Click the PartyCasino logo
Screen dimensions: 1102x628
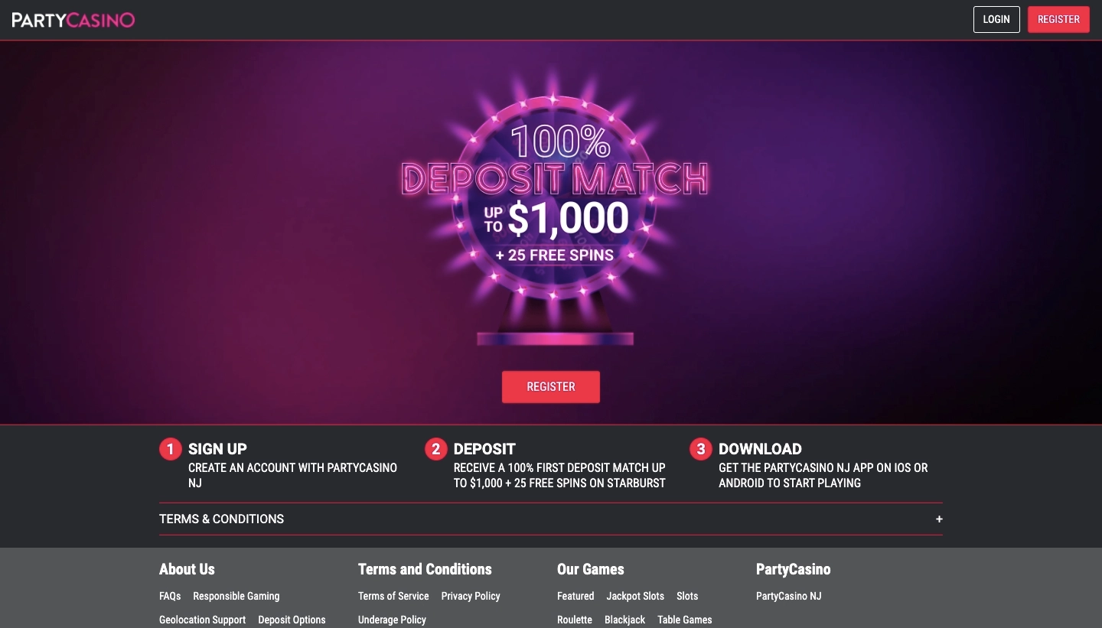[x=73, y=20]
